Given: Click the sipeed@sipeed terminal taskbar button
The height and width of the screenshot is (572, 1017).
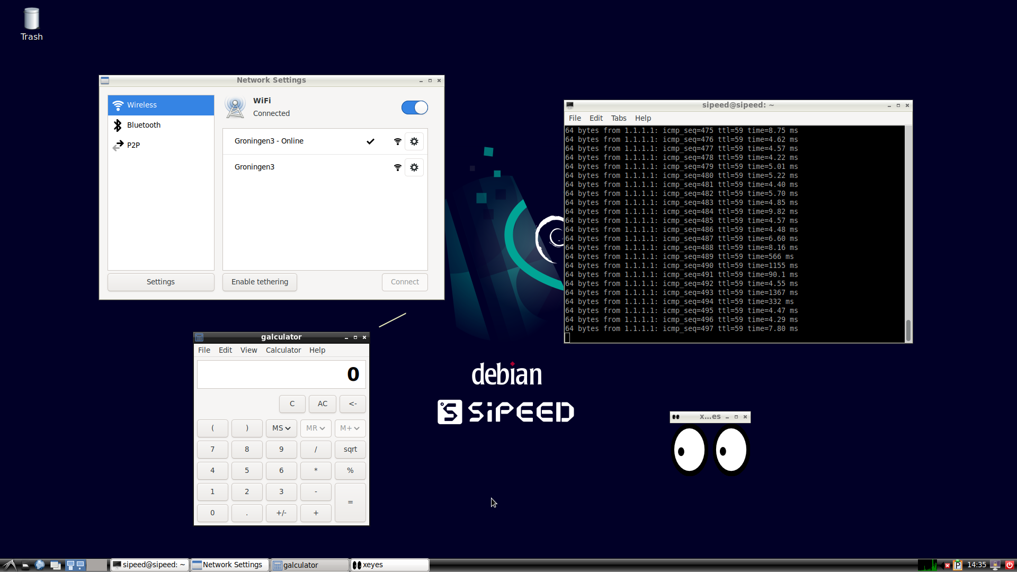Looking at the screenshot, I should pyautogui.click(x=149, y=565).
